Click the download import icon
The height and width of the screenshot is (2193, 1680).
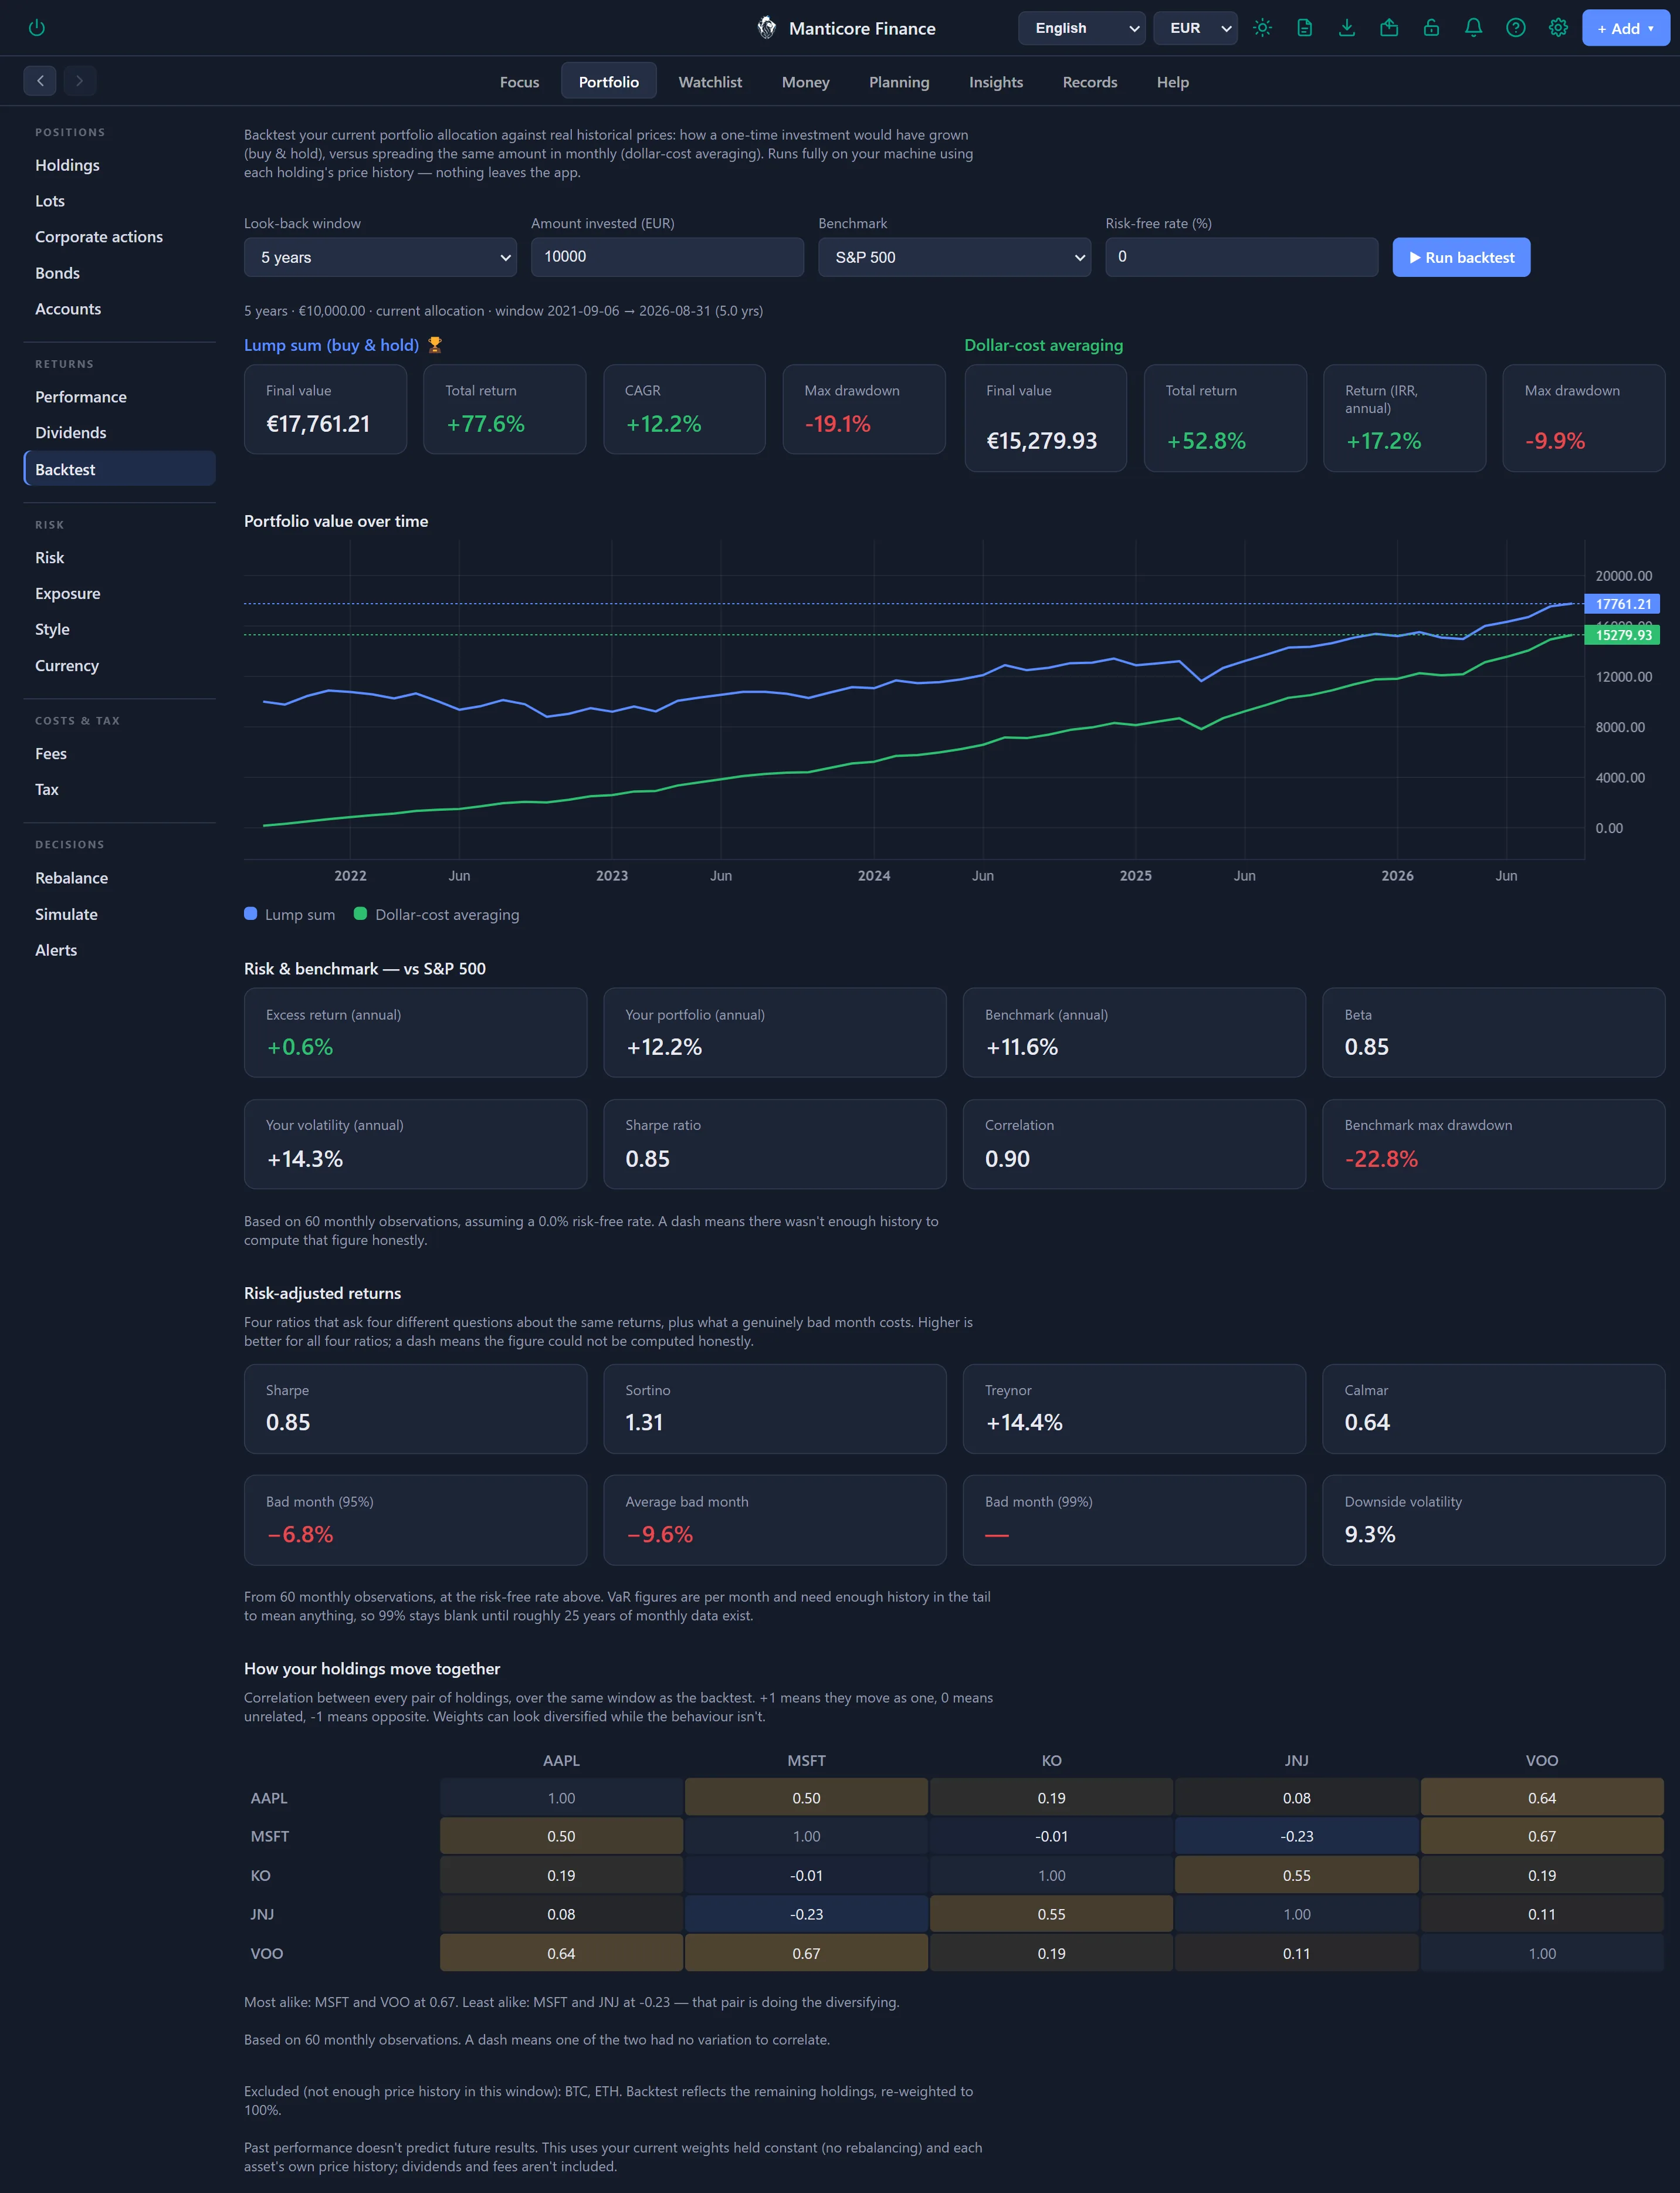(1347, 28)
